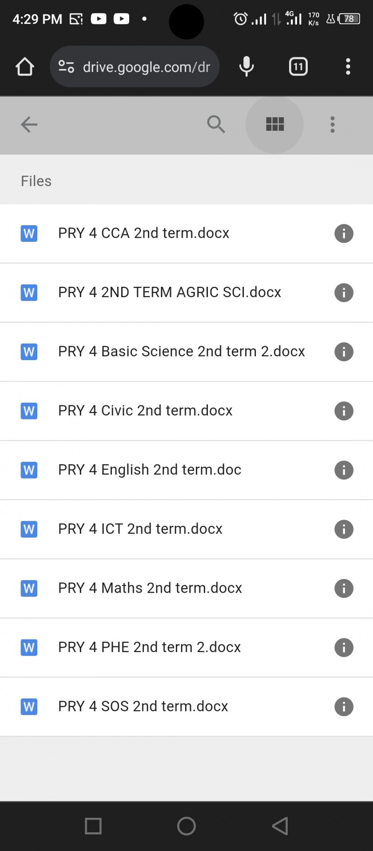Screen dimensions: 373x851
Task: View site info icon in address bar
Action: (66, 67)
